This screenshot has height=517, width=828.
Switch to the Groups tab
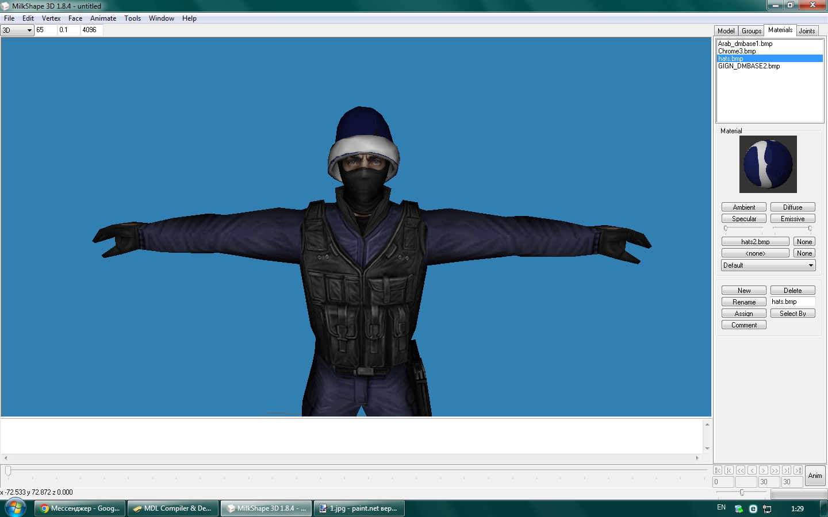pyautogui.click(x=752, y=31)
